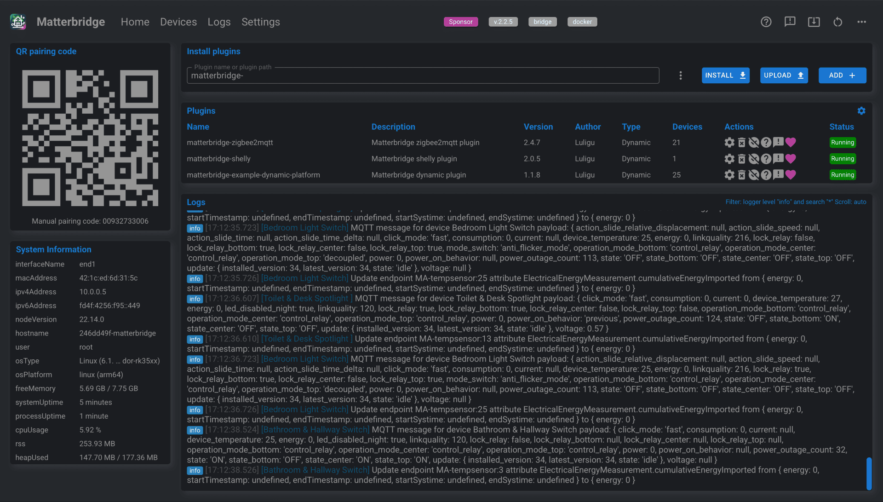The width and height of the screenshot is (883, 502).
Task: Click the v.2.2.5 version badge
Action: [503, 22]
